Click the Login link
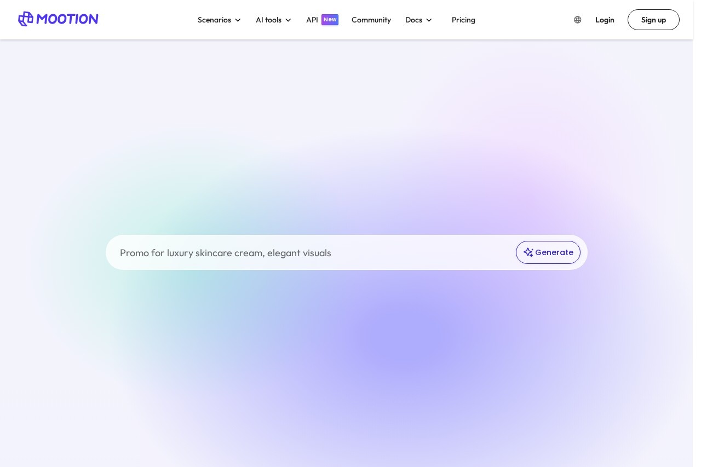This screenshot has width=701, height=467. point(605,20)
